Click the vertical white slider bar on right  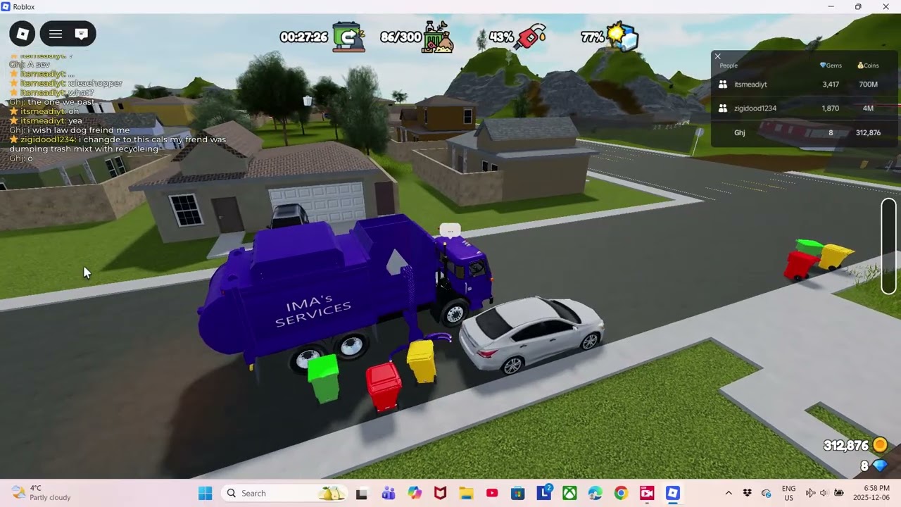[888, 246]
